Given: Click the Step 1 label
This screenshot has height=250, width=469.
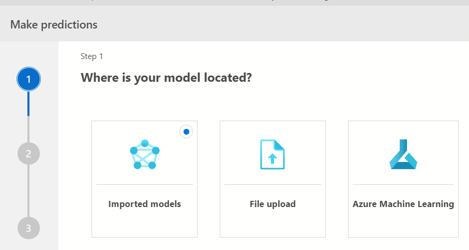Looking at the screenshot, I should (x=92, y=56).
